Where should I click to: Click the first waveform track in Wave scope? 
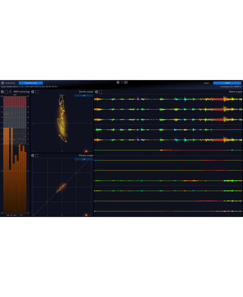pyautogui.click(x=168, y=99)
